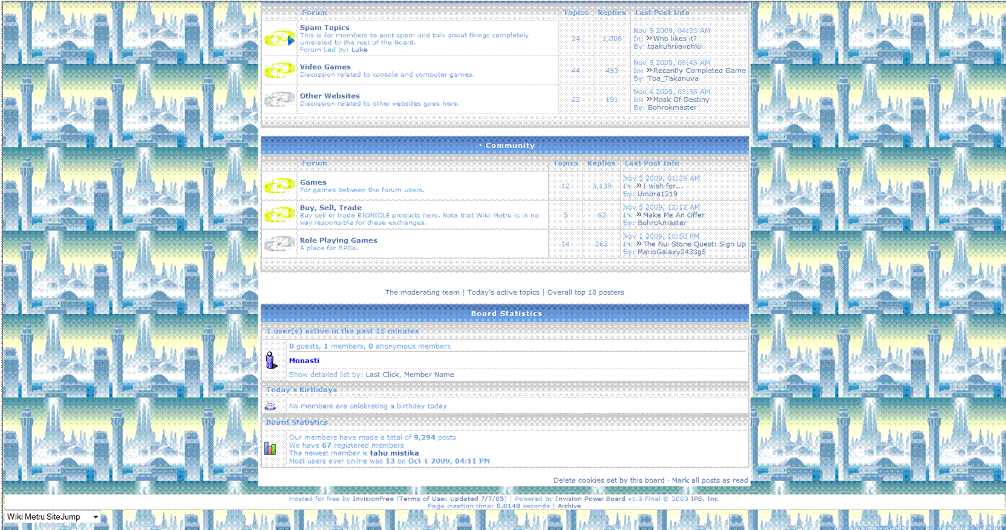Viewport: 1006px width, 530px height.
Task: Click the last-post arrow before 'I wish for...'
Action: point(639,186)
